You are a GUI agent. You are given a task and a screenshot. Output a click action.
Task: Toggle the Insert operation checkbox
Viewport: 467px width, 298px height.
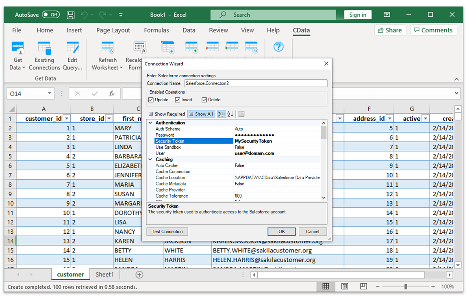[178, 100]
